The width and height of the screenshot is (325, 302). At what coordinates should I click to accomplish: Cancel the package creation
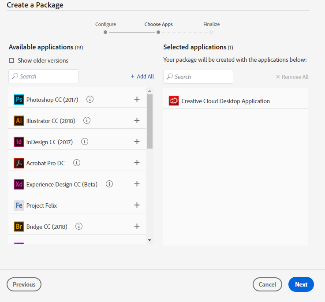pyautogui.click(x=267, y=284)
